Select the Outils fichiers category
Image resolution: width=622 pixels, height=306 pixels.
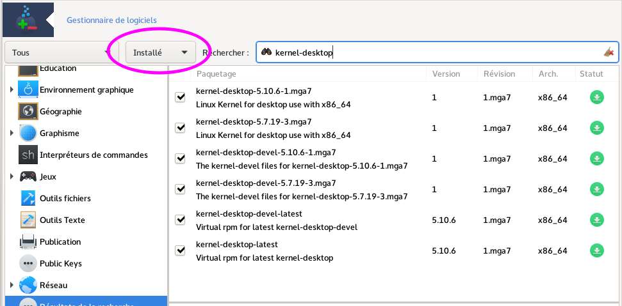pyautogui.click(x=65, y=198)
